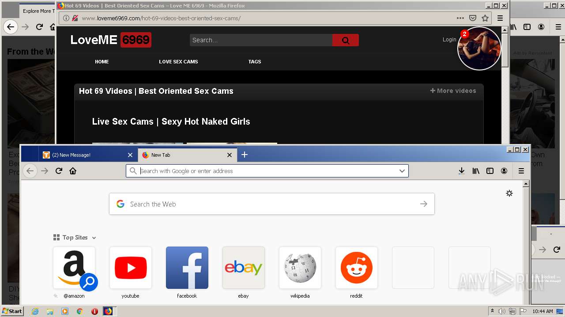The width and height of the screenshot is (565, 317).
Task: Click the Login link
Action: click(x=449, y=40)
